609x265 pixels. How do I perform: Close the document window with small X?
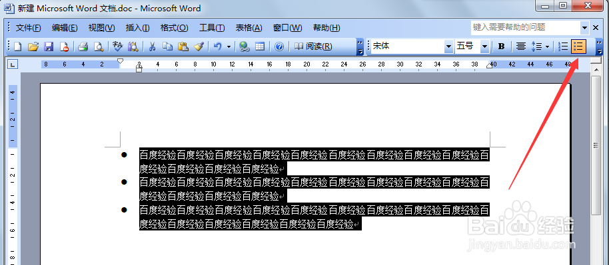pyautogui.click(x=596, y=28)
